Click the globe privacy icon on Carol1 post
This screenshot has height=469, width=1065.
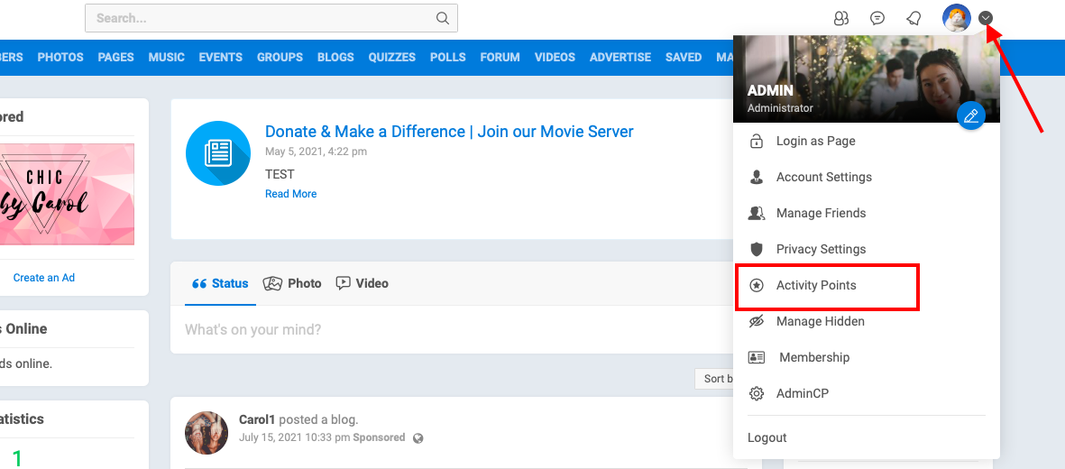[418, 438]
